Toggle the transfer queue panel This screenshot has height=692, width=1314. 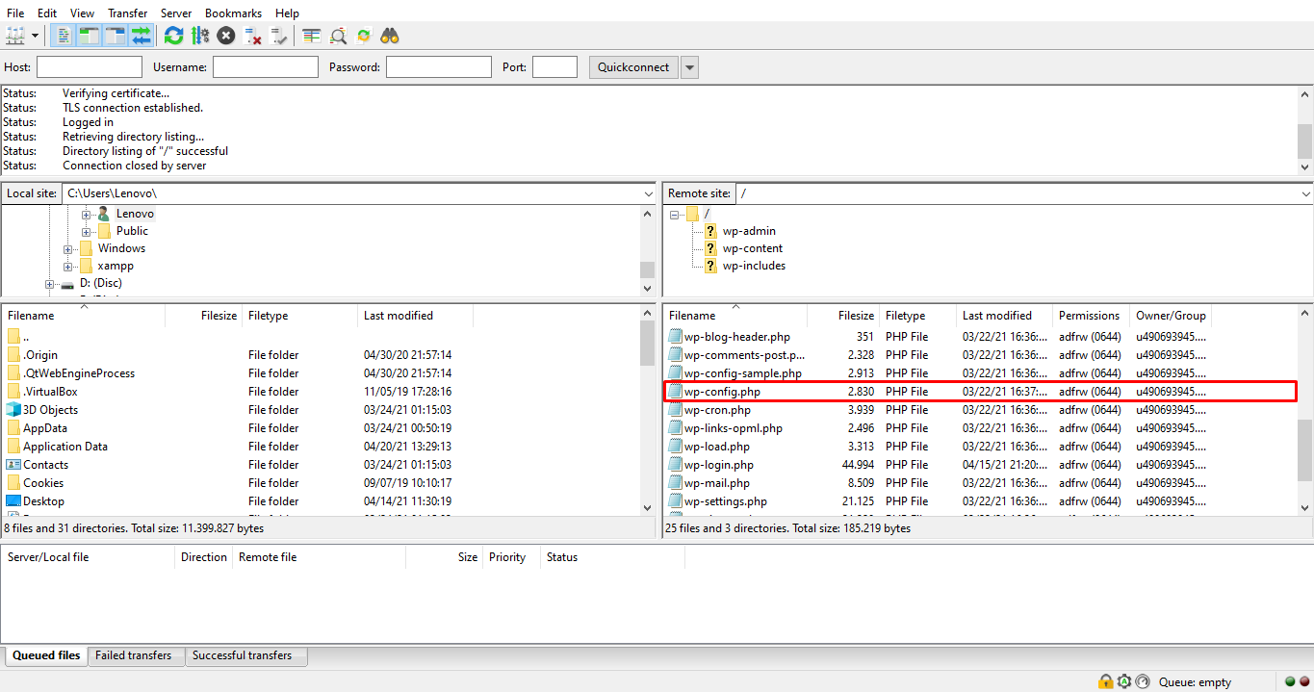[x=141, y=36]
